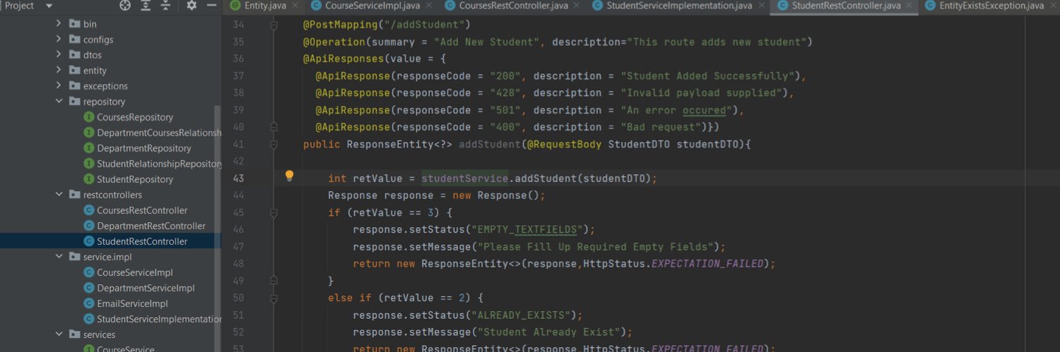
Task: Collapse the services folder chevron
Action: pyautogui.click(x=59, y=334)
